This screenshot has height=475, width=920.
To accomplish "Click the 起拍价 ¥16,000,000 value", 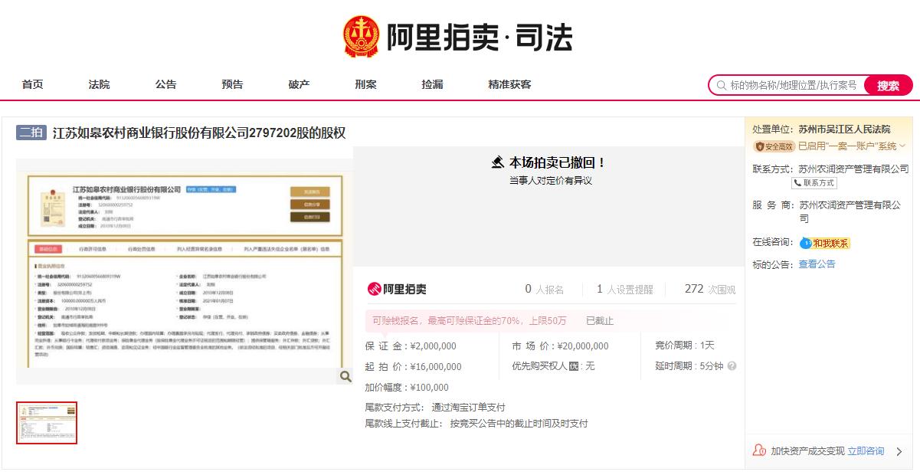I will pyautogui.click(x=436, y=367).
